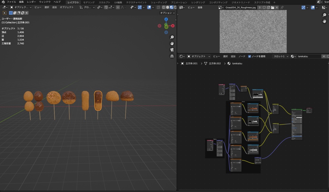Select the hand pan icon in image editor

pos(325,21)
